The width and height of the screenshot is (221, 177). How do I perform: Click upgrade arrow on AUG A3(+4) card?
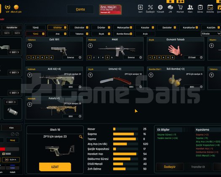(30, 75)
